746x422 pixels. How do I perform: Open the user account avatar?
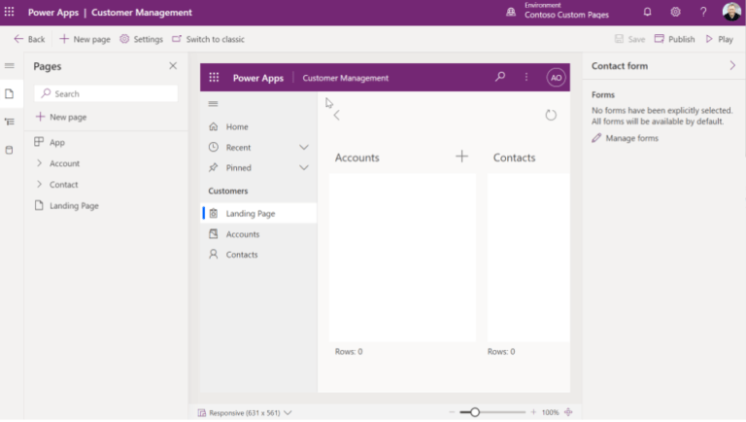tap(731, 12)
